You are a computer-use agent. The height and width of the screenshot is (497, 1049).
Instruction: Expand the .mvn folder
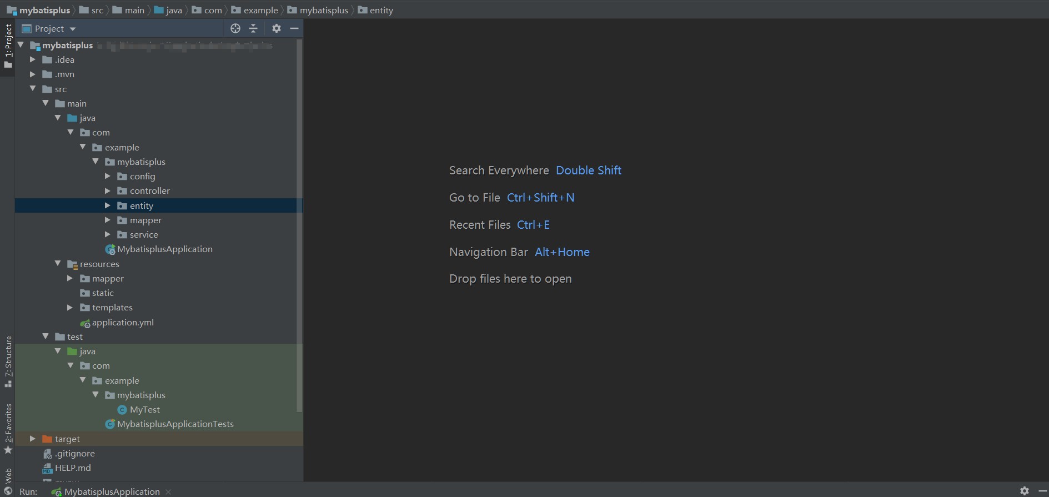[x=33, y=74]
